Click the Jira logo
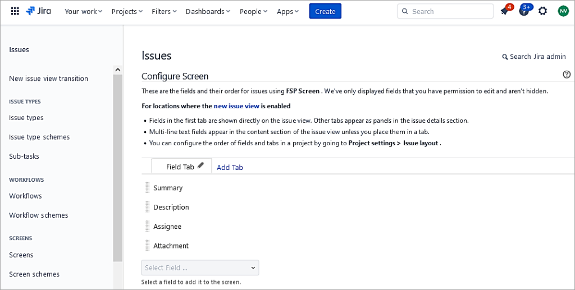Image resolution: width=575 pixels, height=290 pixels. 39,11
